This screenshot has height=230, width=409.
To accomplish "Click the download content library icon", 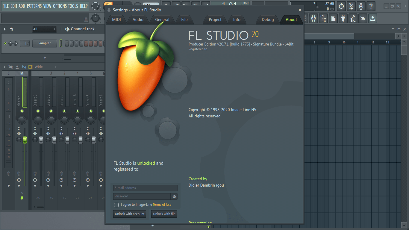I will (372, 19).
